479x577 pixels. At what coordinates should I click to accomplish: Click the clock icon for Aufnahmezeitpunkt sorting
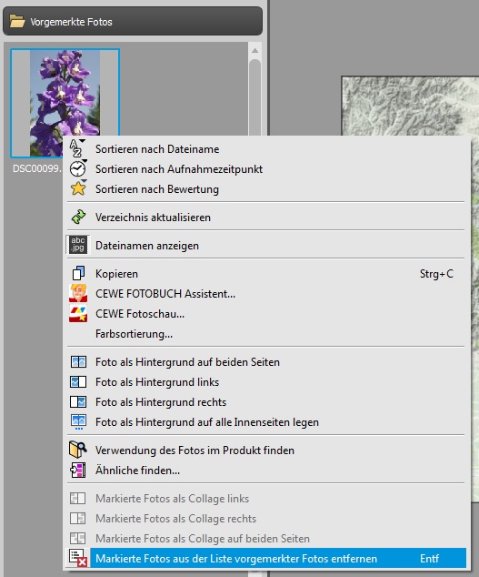pos(78,168)
